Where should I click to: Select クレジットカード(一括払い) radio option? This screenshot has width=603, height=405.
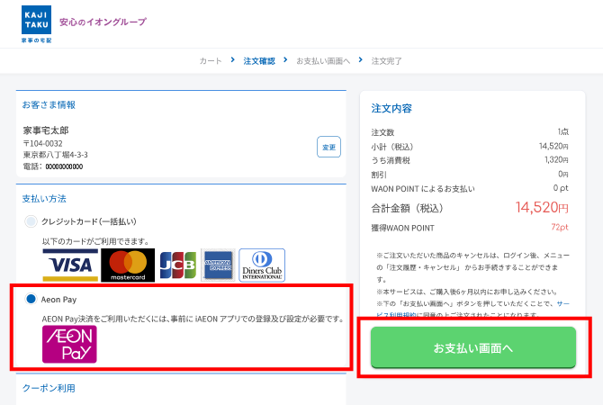[x=31, y=221]
